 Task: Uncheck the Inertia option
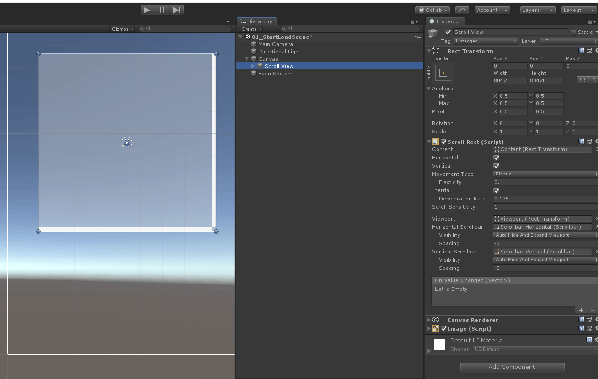pos(496,190)
